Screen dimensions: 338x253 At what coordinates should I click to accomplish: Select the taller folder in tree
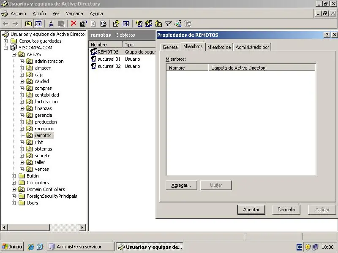[x=40, y=162]
